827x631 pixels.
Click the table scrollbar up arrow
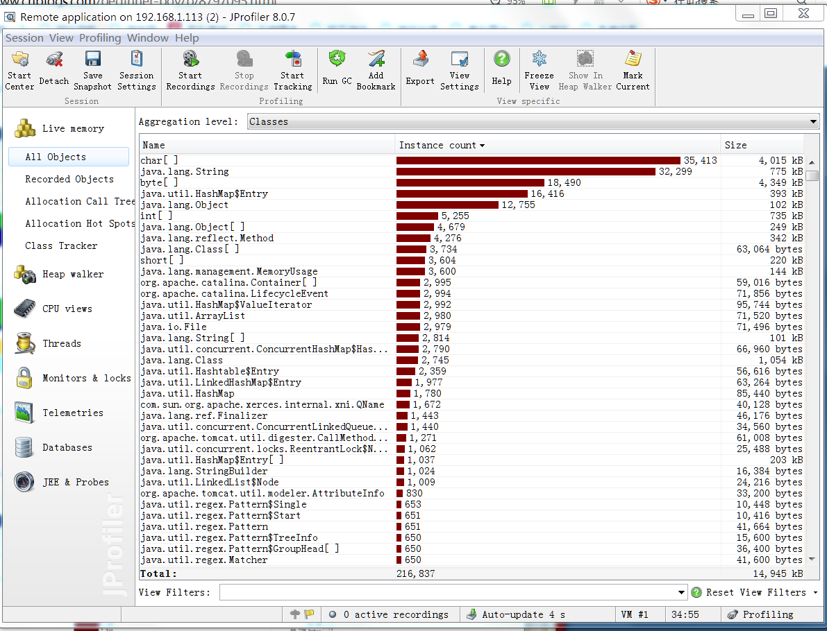pos(812,162)
